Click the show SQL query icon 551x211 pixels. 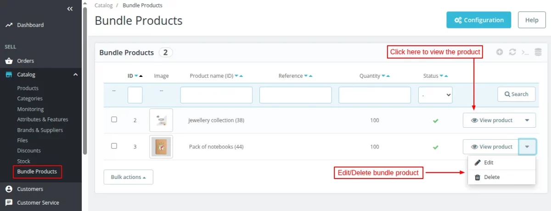coord(525,52)
